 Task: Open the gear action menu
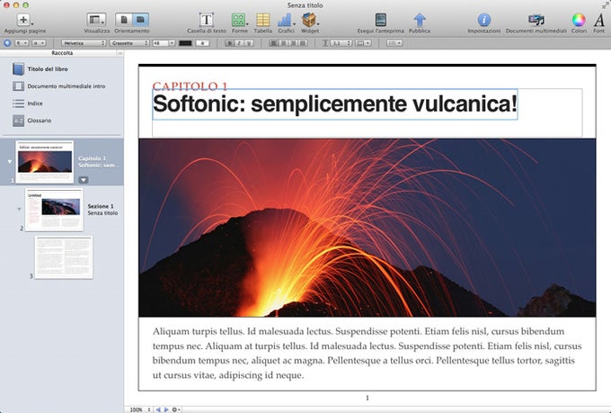point(176,409)
